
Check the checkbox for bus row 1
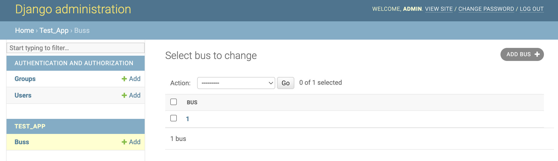pos(174,118)
